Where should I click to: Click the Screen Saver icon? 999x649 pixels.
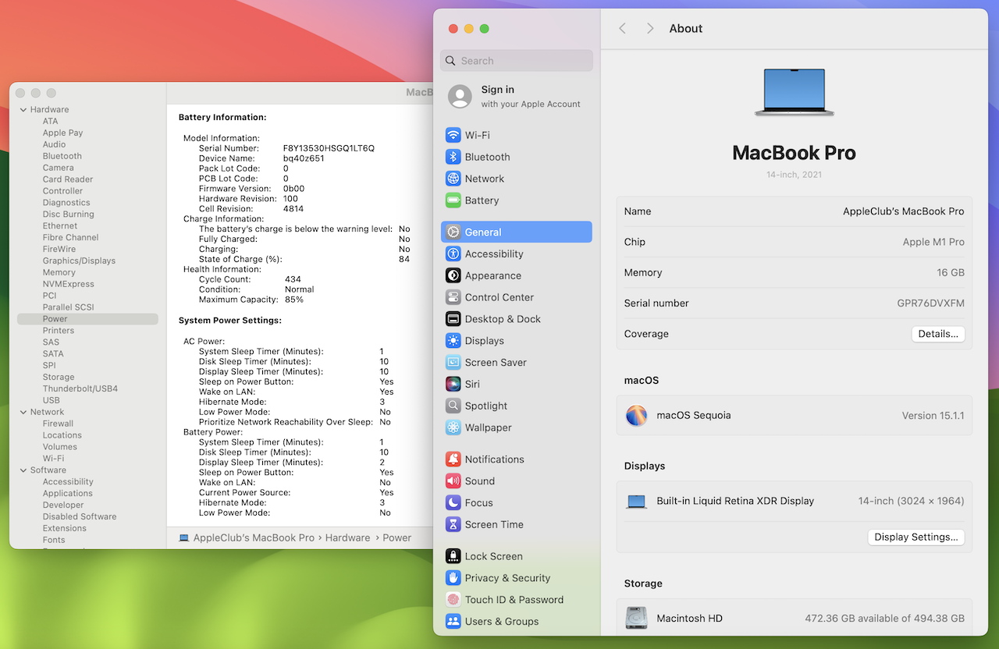[453, 363]
